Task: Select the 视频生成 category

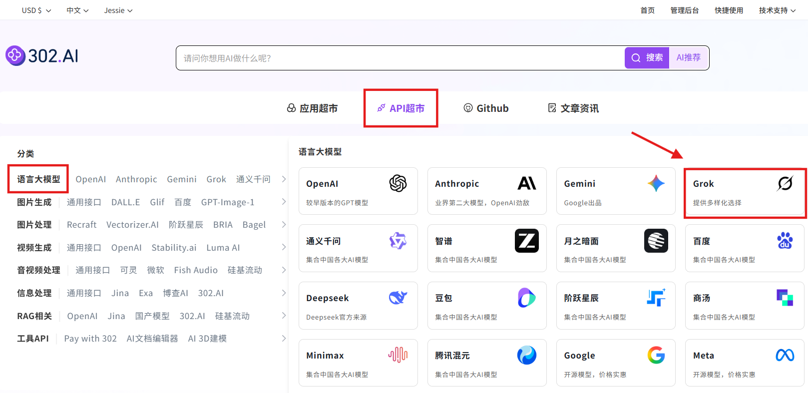Action: (34, 248)
